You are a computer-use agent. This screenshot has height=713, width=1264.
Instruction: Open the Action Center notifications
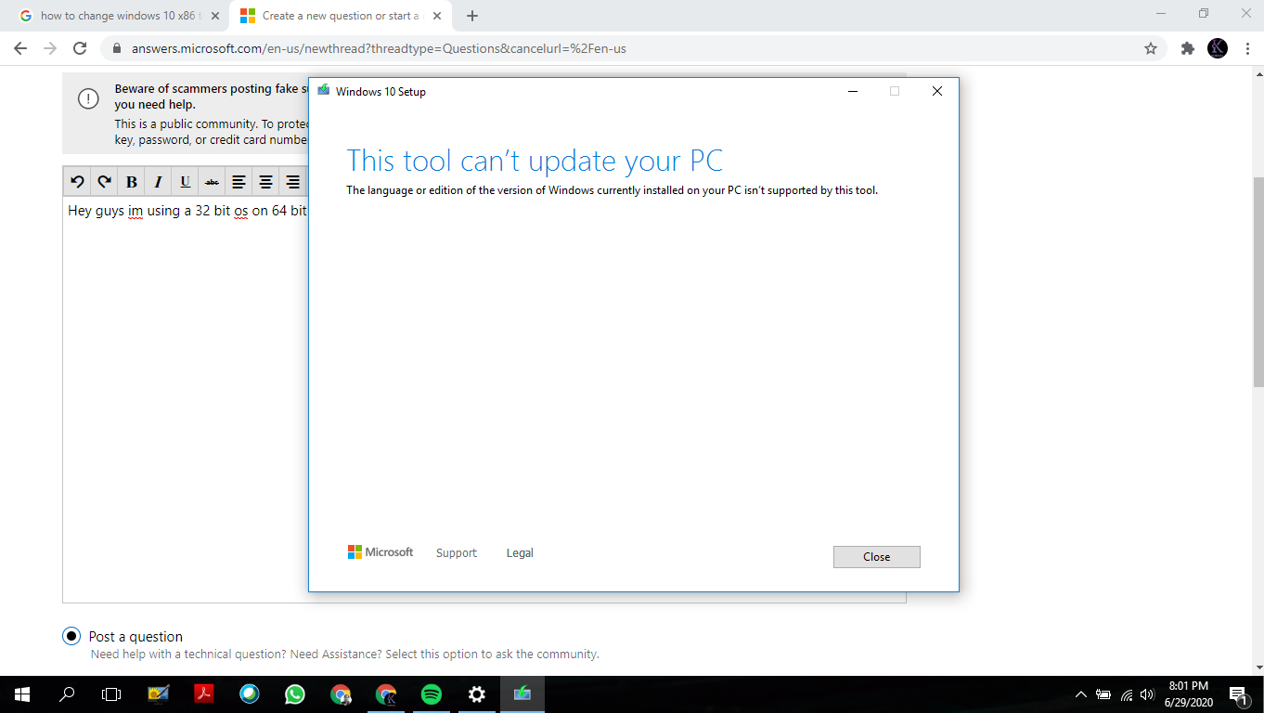(1238, 694)
